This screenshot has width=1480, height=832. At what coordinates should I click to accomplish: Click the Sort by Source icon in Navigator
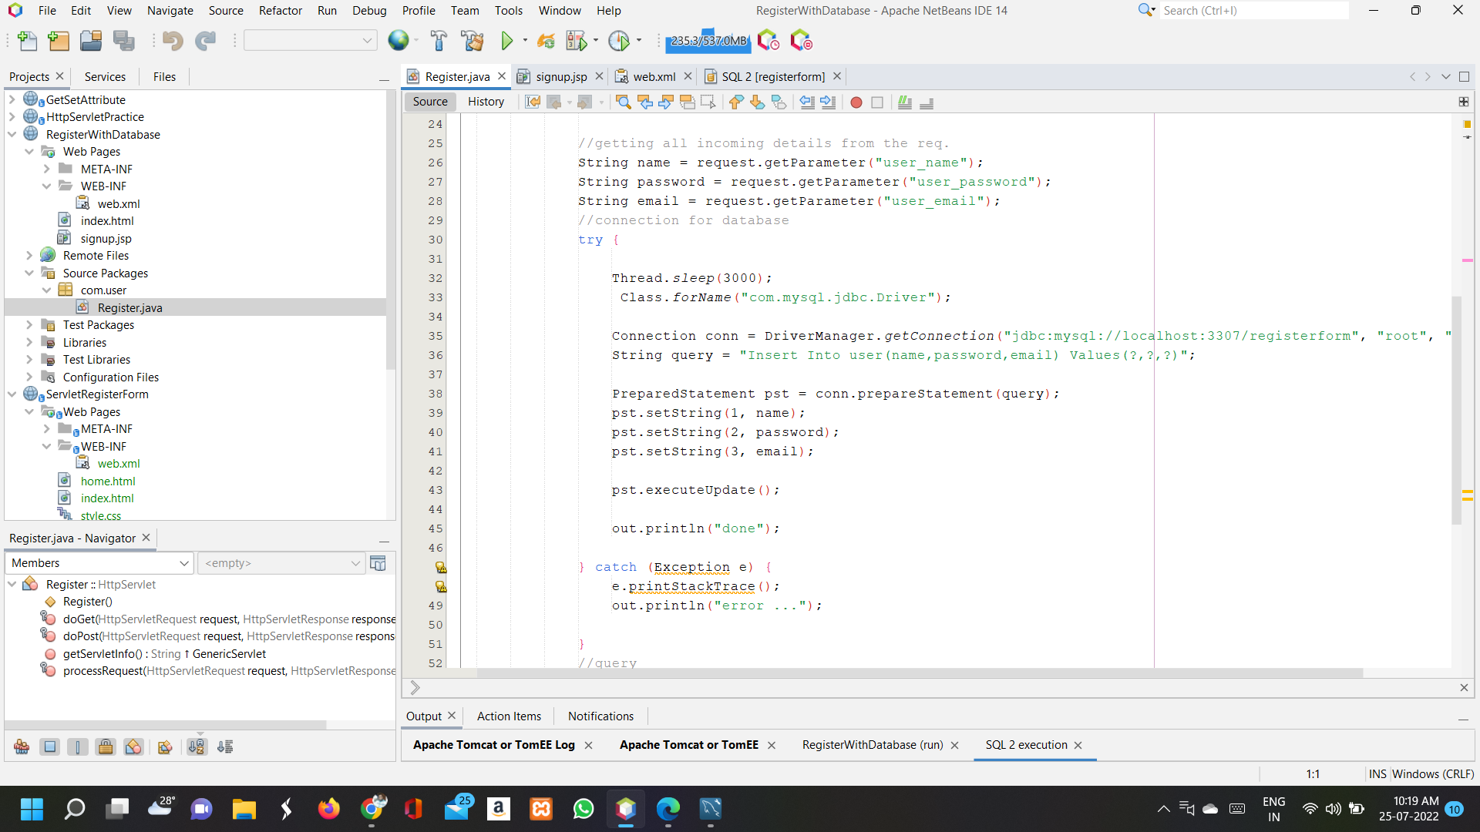225,746
